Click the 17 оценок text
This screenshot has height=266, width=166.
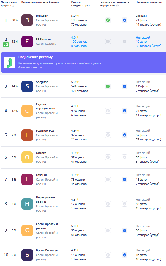click(78, 204)
